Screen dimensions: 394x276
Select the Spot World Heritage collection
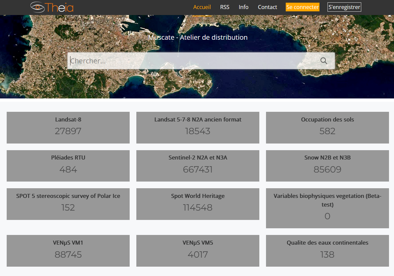pos(198,204)
